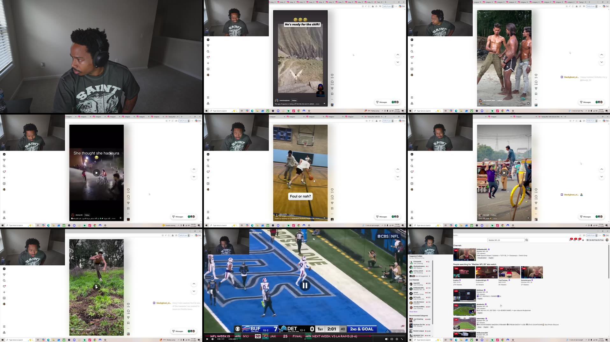Select the Instagram search magnifier icon
The height and width of the screenshot is (342, 610).
[x=208, y=51]
